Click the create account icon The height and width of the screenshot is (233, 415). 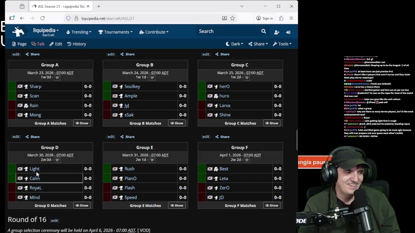pyautogui.click(x=277, y=32)
